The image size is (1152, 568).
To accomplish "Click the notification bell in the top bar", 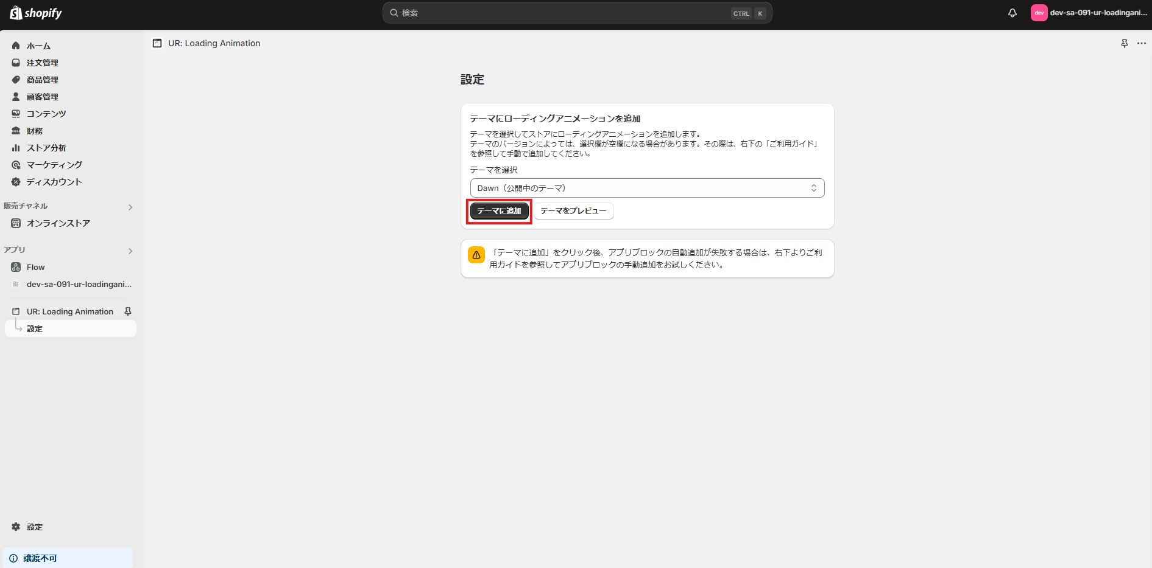I will [1012, 12].
